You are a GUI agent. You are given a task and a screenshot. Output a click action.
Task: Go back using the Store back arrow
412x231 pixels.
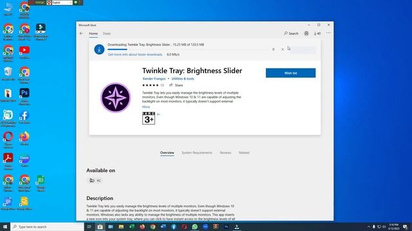[x=82, y=33]
